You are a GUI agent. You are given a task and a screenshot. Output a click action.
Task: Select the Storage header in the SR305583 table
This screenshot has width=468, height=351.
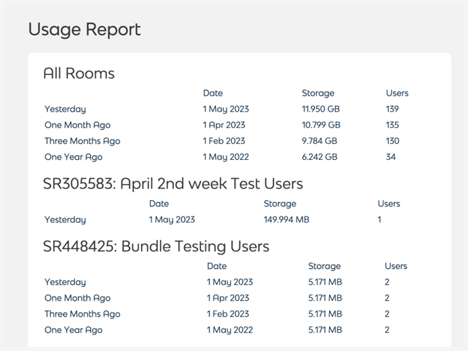[280, 204]
